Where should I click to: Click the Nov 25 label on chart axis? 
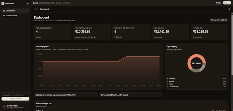[x=43, y=86]
